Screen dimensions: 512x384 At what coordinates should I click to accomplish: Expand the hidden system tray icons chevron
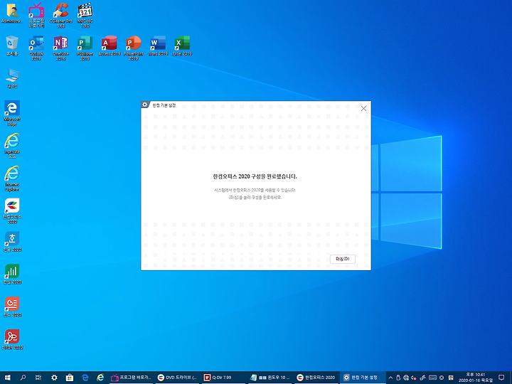coord(390,378)
